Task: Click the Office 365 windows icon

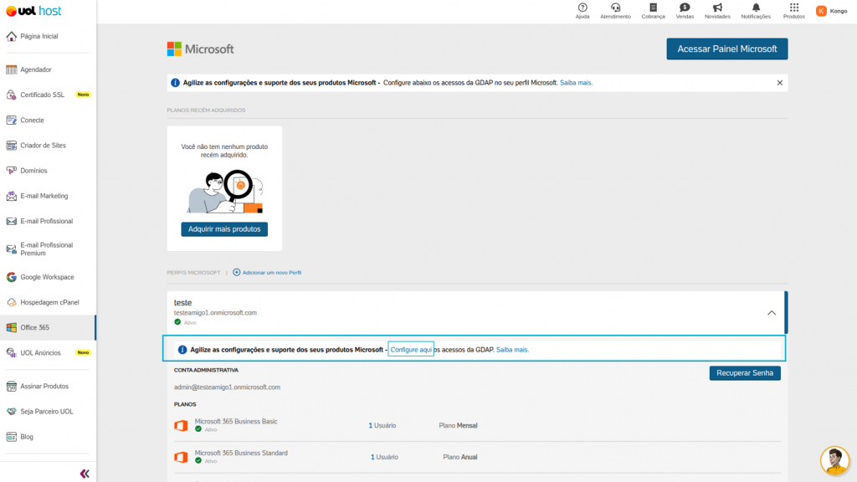Action: tap(12, 328)
